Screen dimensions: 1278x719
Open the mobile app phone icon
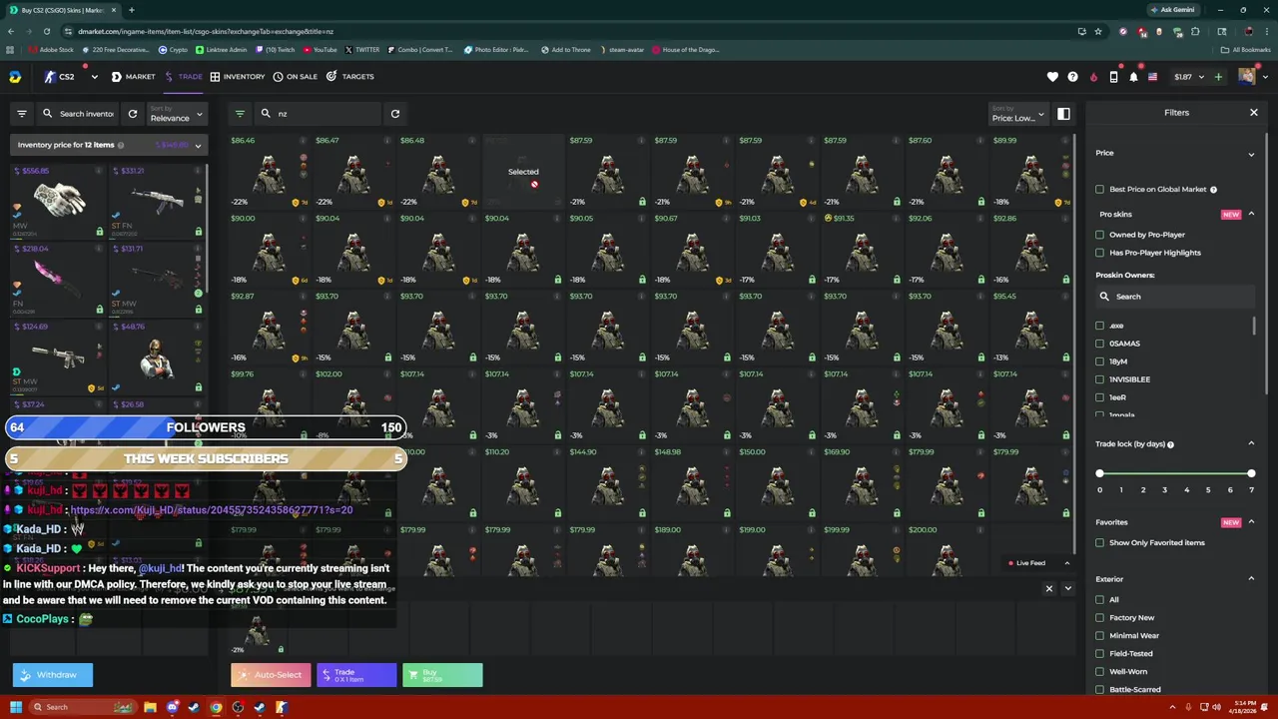(1113, 77)
